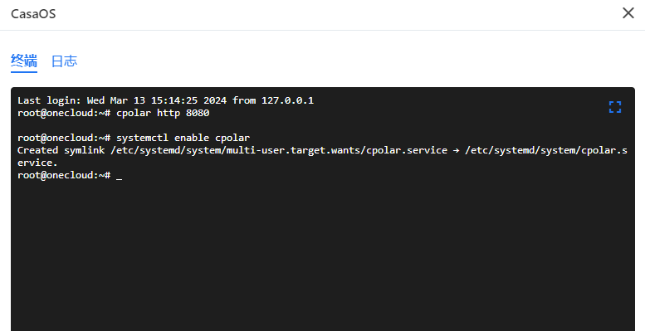Click the 'cpolar http 8080' command text
The image size is (645, 331).
[163, 113]
